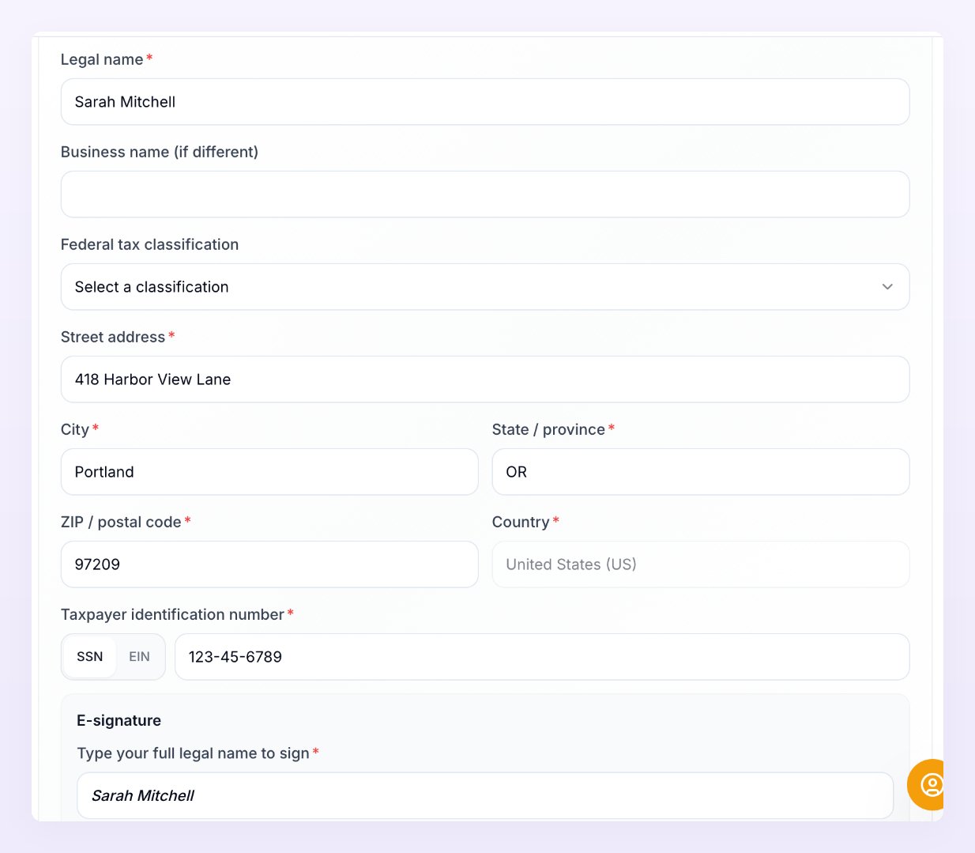
Task: Click the State / province field
Action: 701,472
